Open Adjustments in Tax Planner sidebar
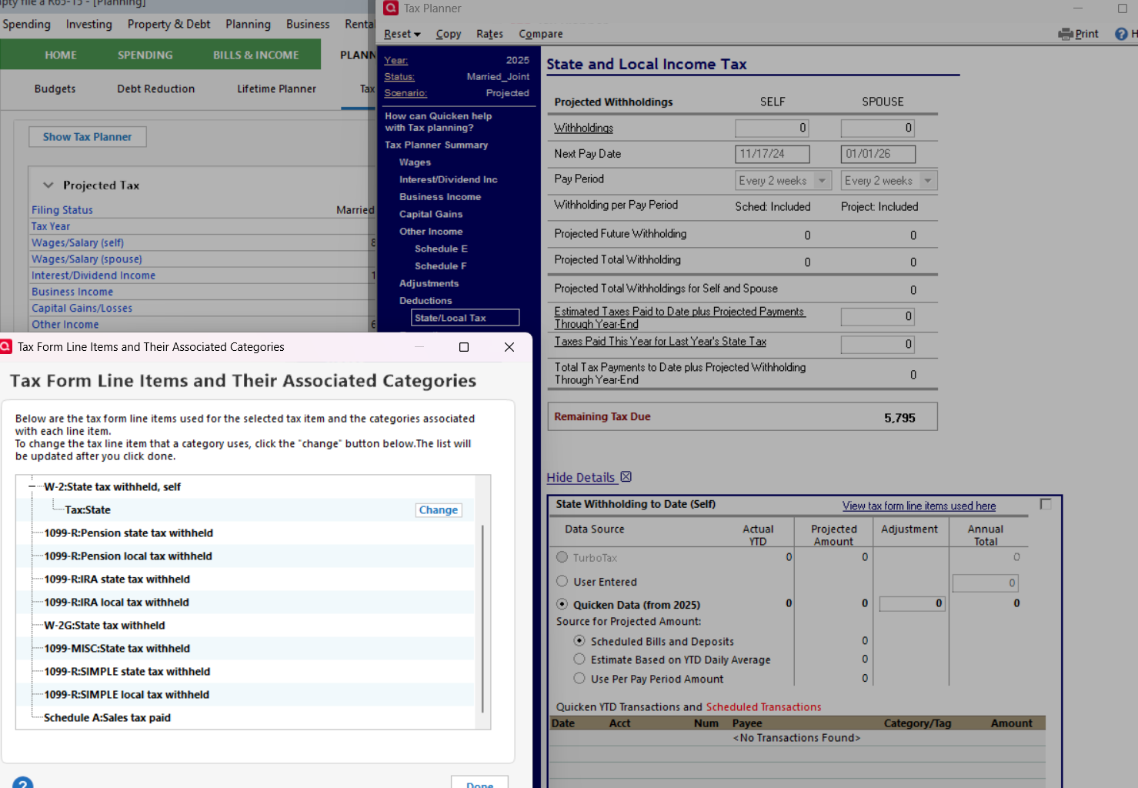 point(429,283)
